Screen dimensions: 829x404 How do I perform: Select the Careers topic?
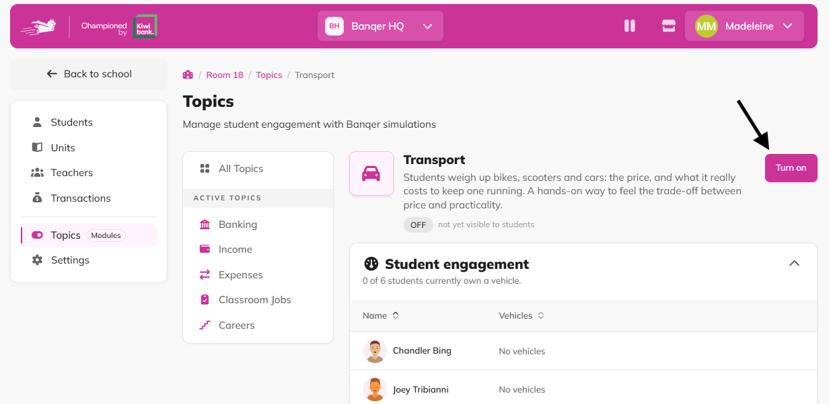[x=258, y=325]
